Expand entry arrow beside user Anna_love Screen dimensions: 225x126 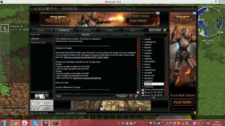point(143,87)
